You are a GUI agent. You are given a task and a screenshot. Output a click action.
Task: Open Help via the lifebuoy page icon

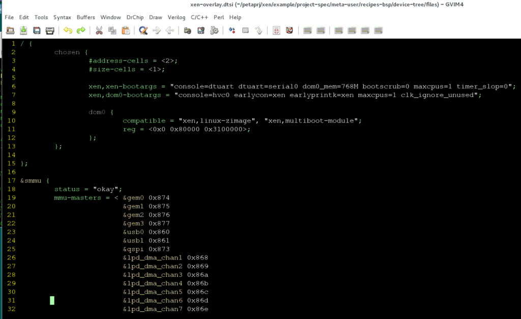276,31
